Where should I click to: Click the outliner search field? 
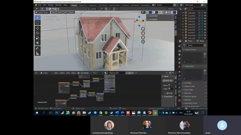click(198, 9)
